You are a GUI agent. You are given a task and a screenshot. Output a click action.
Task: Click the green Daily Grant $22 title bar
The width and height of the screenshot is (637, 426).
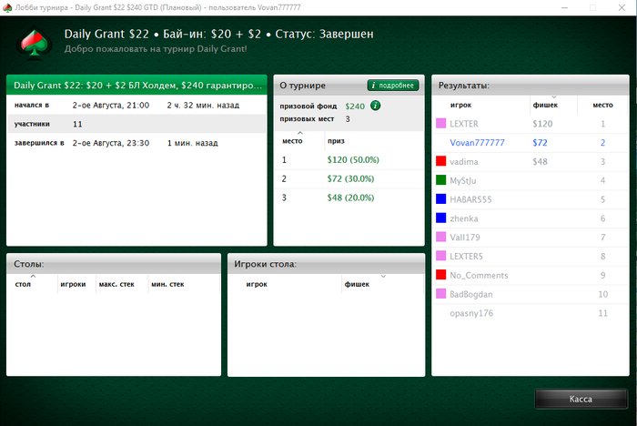136,85
